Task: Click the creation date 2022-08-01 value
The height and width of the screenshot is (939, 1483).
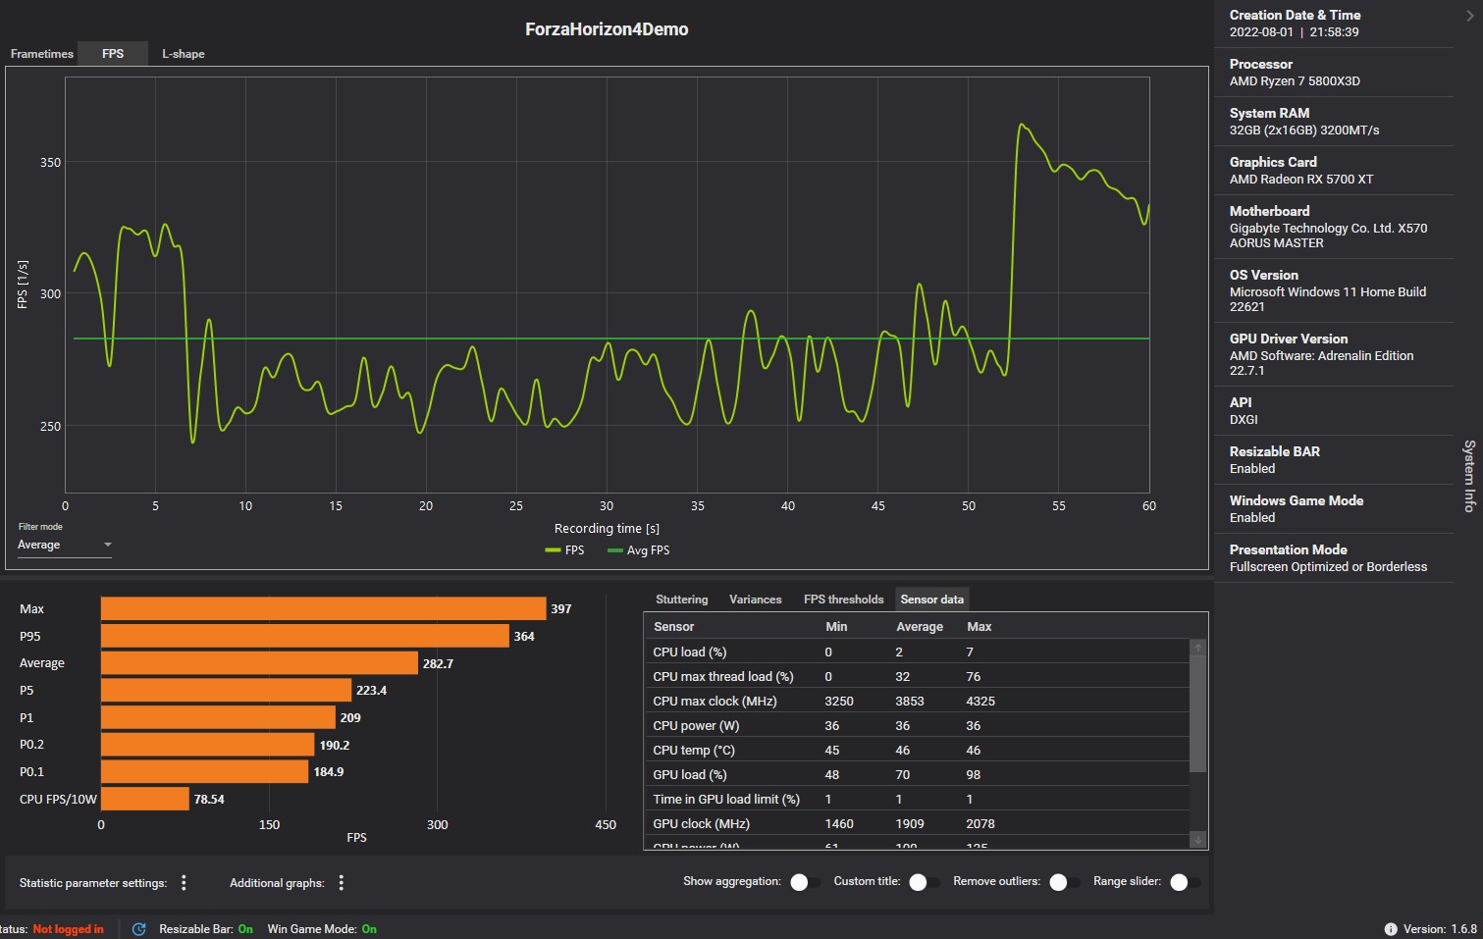Action: point(1261,32)
